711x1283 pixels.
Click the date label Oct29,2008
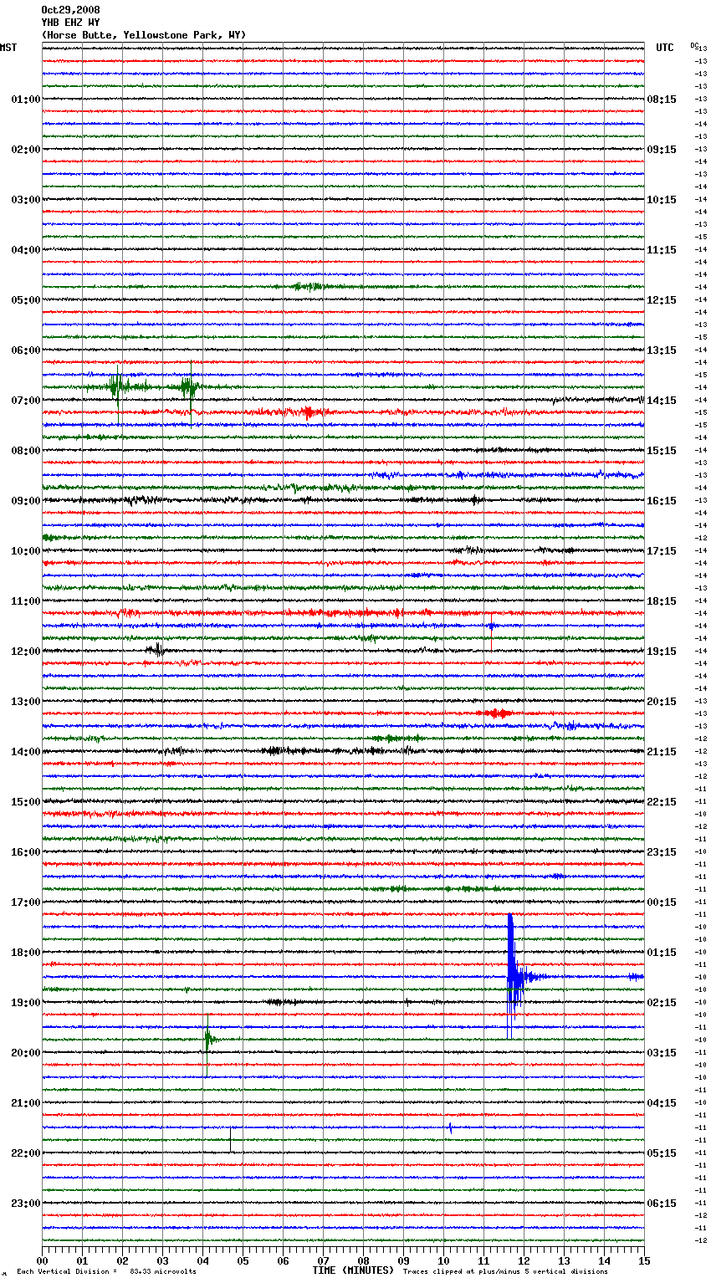[x=70, y=10]
